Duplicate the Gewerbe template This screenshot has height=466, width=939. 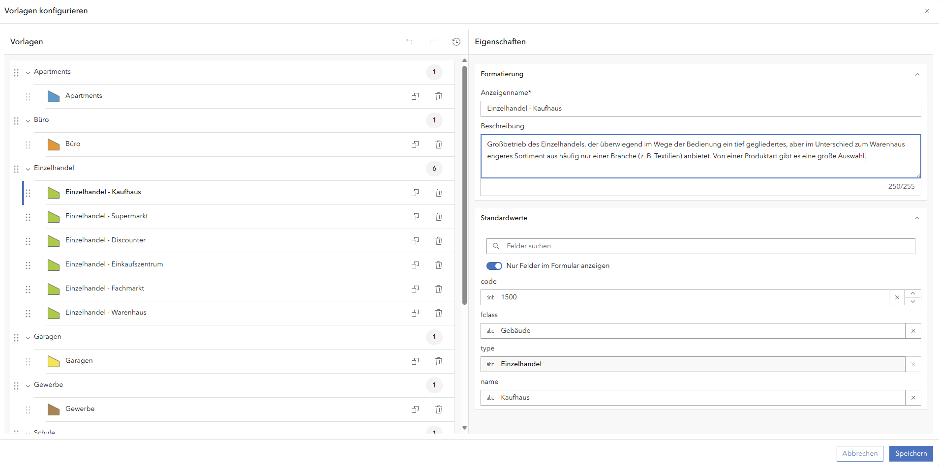tap(415, 409)
